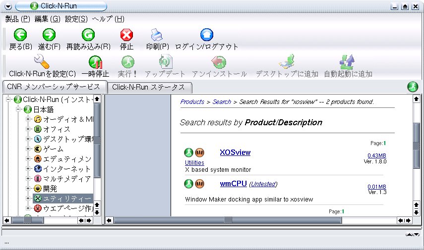Click the orange info icon next to wmCPU
The image size is (424, 250).
pyautogui.click(x=199, y=184)
